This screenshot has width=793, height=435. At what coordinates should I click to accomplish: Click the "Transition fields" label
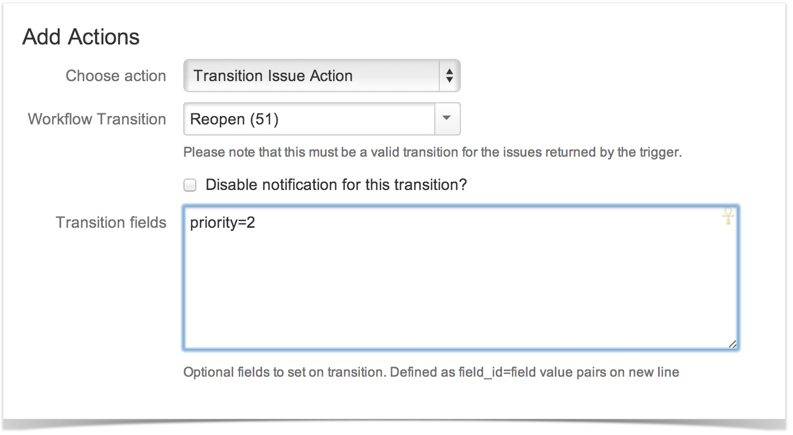click(x=111, y=223)
